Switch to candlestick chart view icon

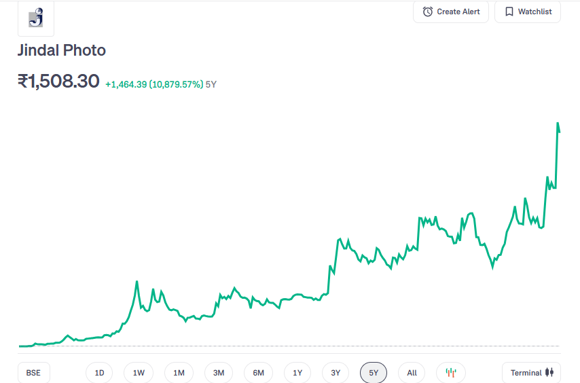[x=451, y=373]
